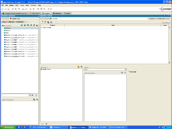Click the delete property icon in browser
The image size is (172, 129).
(37, 25)
